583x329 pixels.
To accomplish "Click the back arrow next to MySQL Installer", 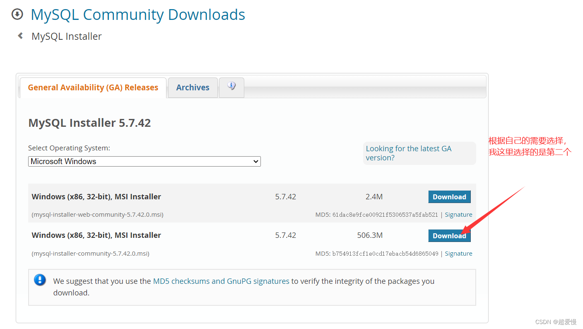I will 20,36.
